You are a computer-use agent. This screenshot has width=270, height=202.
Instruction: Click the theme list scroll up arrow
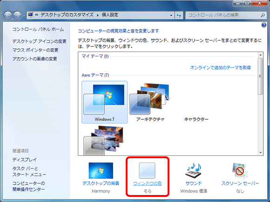click(260, 55)
